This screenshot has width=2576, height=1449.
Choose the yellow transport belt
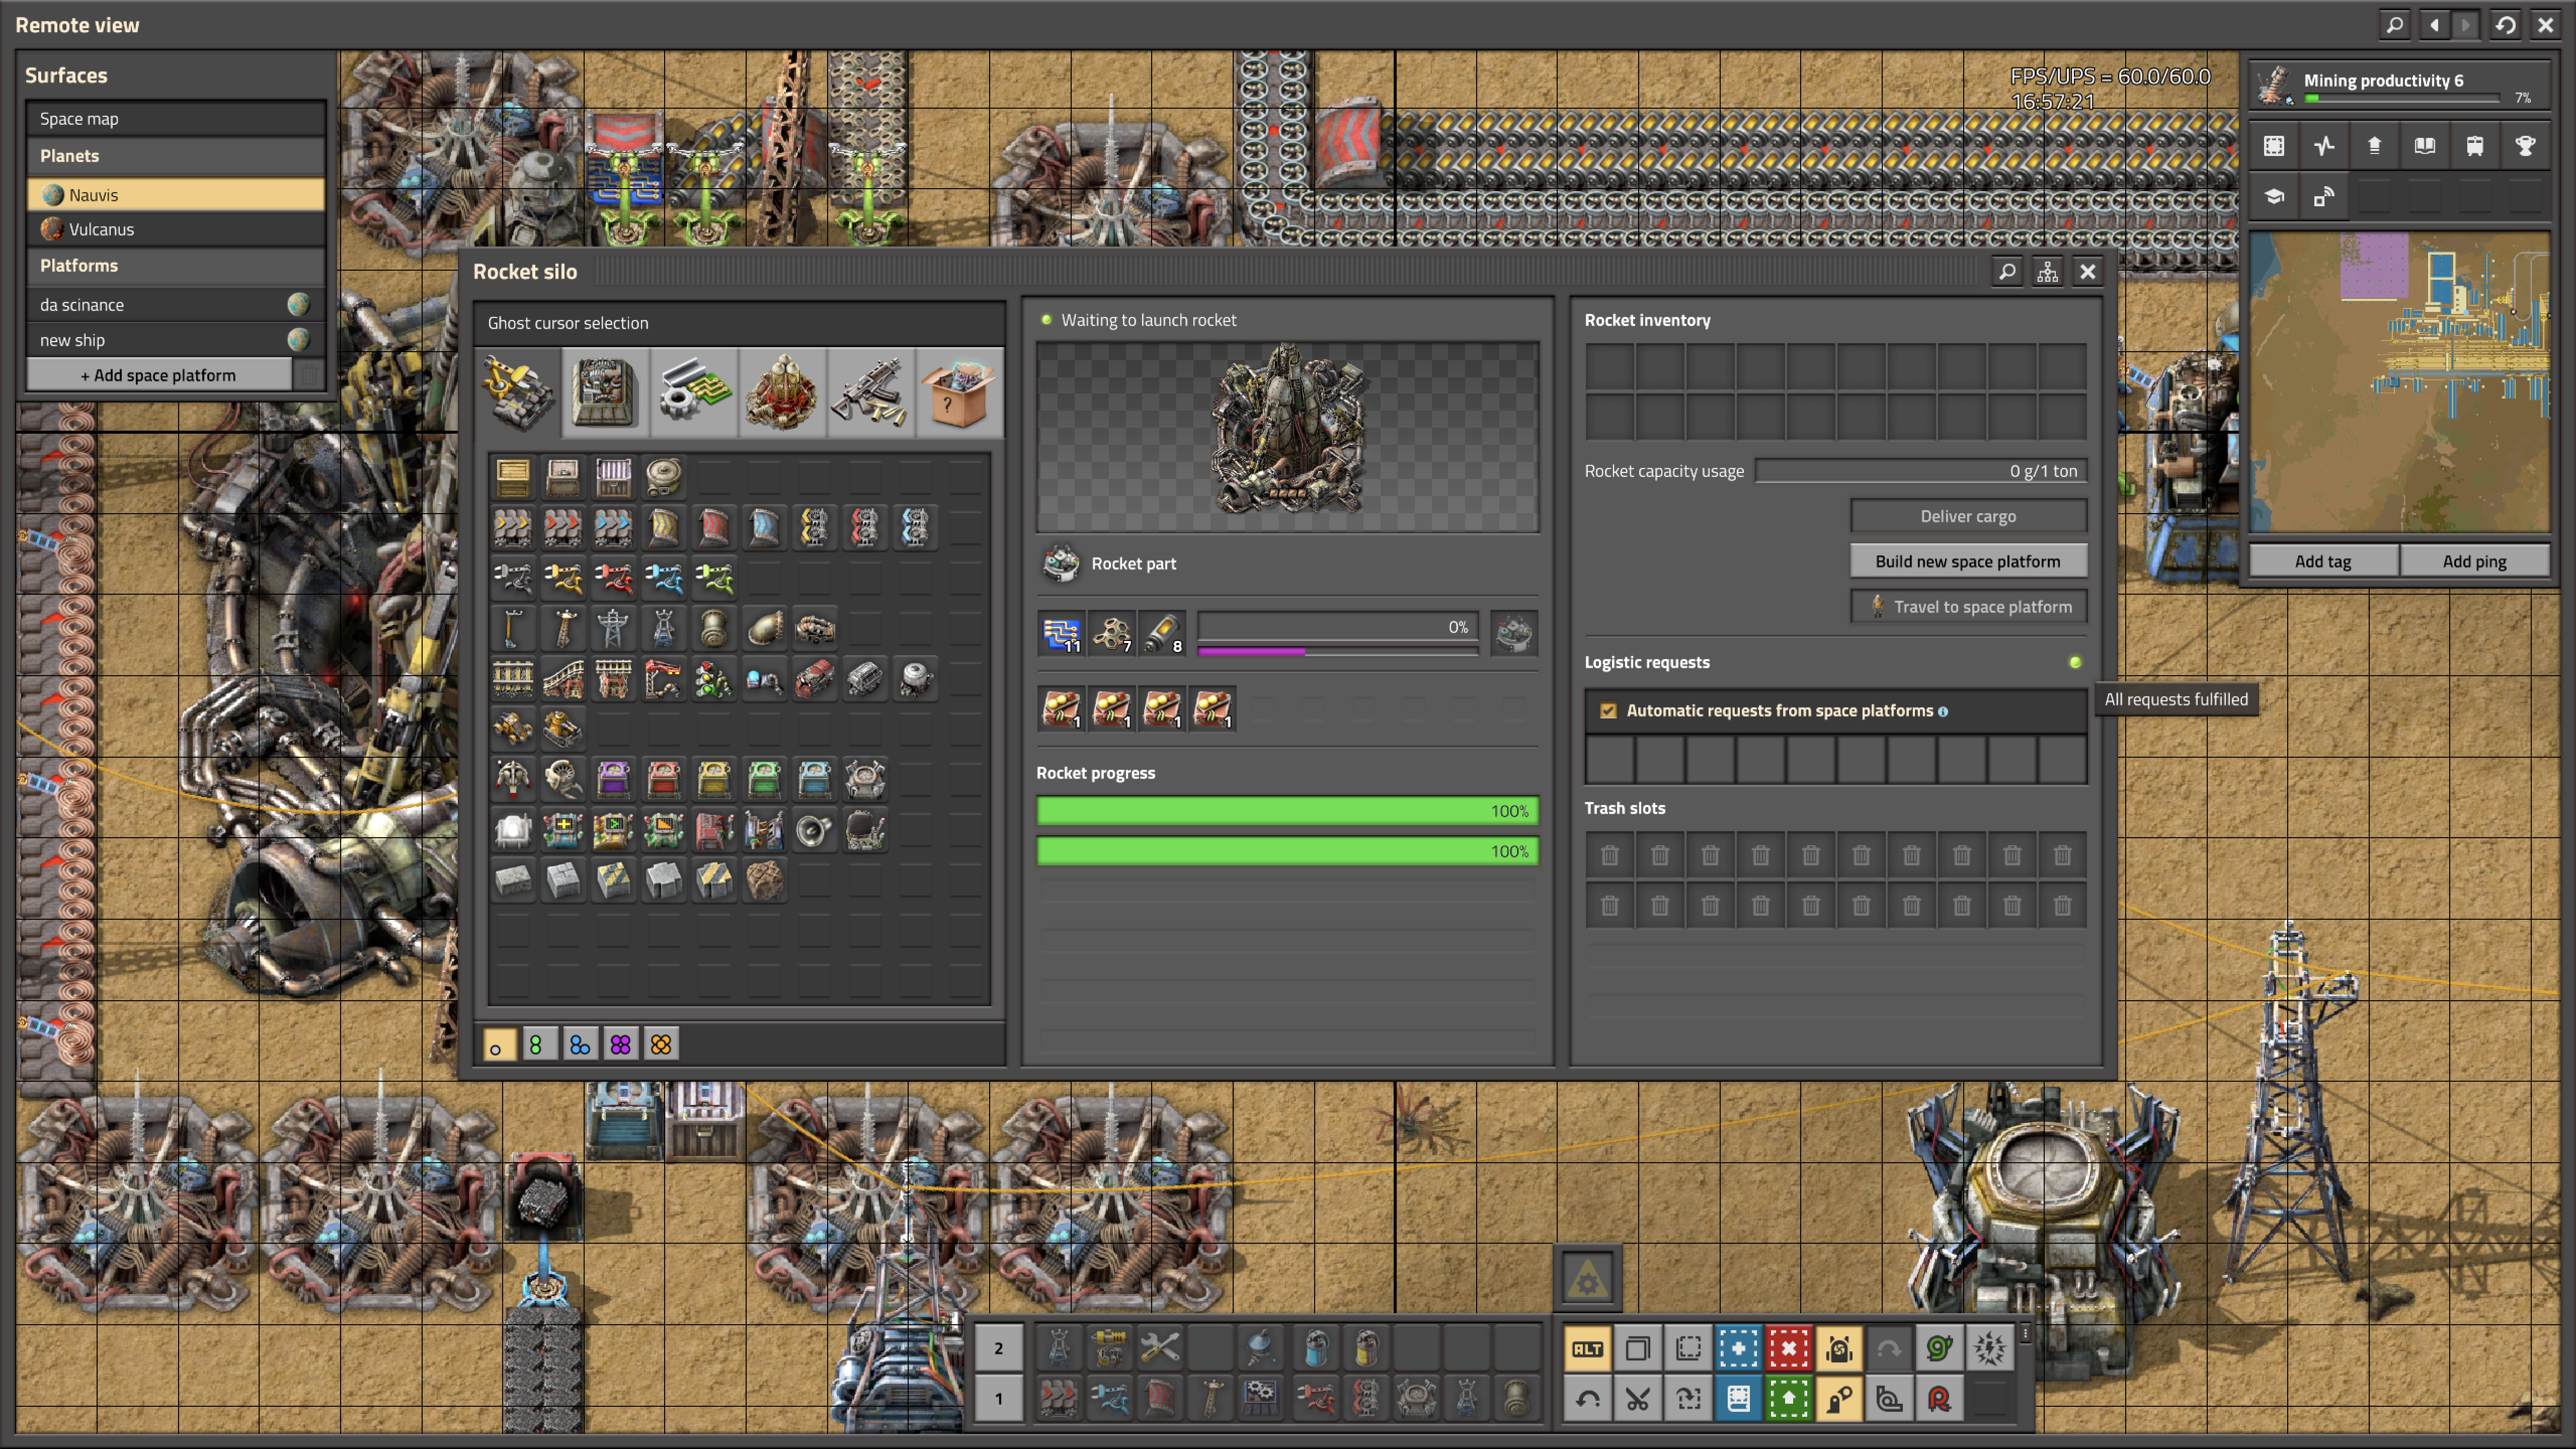point(513,527)
